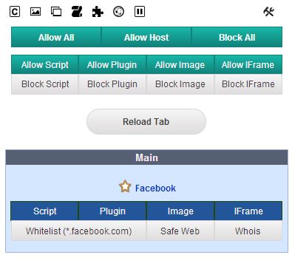The height and width of the screenshot is (272, 292).
Task: Switch to Block Image
Action: coord(180,84)
